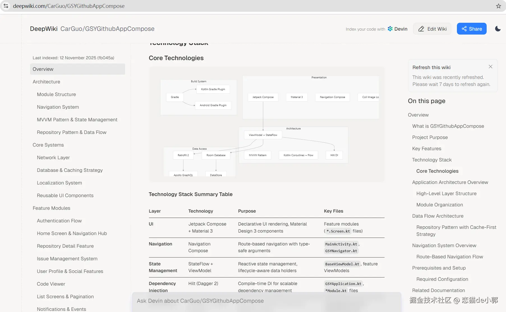This screenshot has height=312, width=506.
Task: Close the Refresh this wiki notice
Action: [x=490, y=67]
